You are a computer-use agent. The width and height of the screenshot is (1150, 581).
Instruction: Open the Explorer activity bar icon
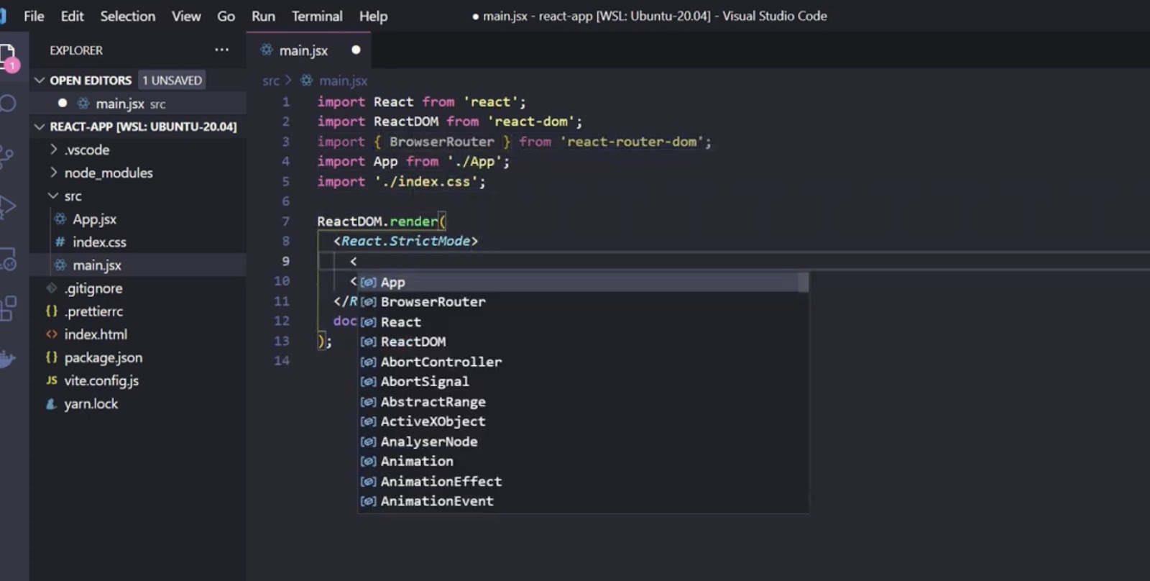(x=7, y=56)
